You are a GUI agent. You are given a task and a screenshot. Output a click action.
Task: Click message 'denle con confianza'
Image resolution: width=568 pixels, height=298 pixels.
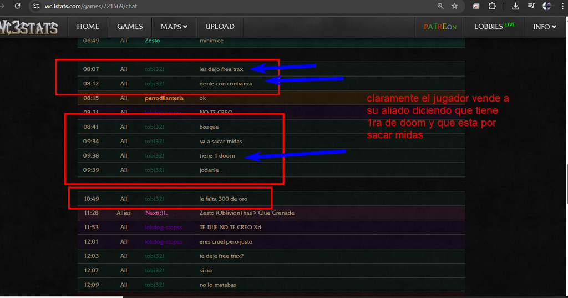(225, 84)
